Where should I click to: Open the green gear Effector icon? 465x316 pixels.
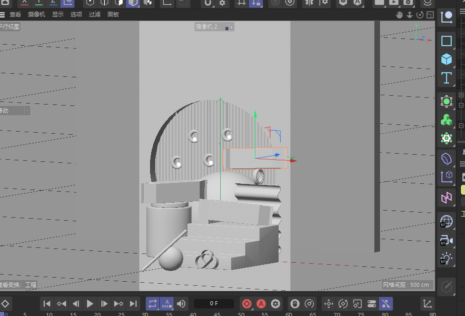coord(447,139)
